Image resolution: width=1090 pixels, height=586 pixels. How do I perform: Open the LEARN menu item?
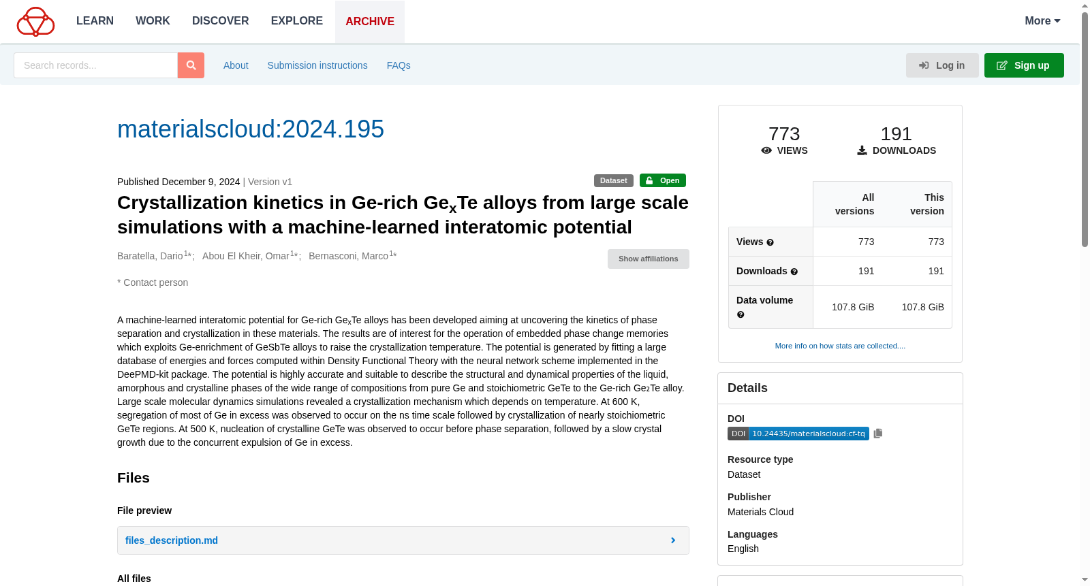tap(95, 21)
